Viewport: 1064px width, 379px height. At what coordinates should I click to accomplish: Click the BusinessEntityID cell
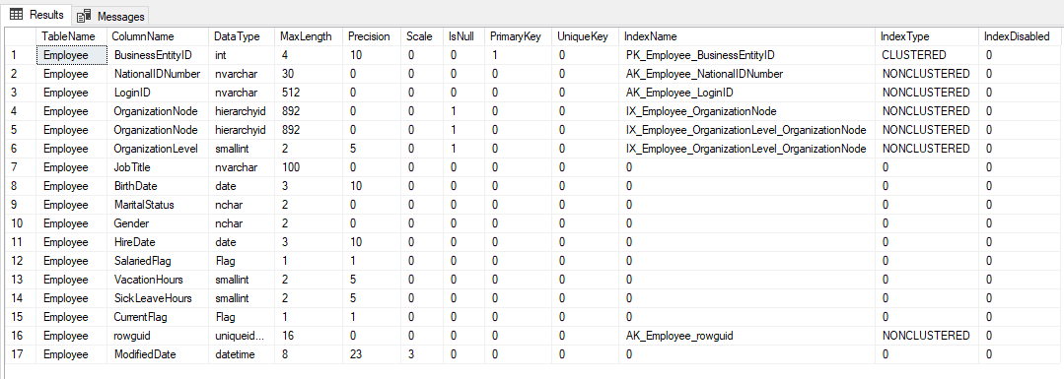[x=158, y=55]
